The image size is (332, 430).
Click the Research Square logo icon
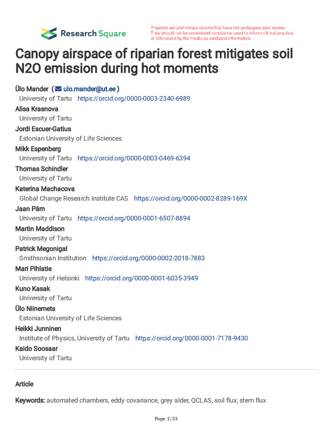pos(49,33)
